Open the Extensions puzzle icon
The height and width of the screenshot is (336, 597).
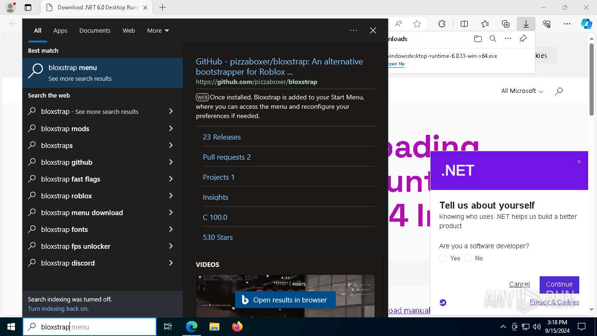pyautogui.click(x=442, y=24)
